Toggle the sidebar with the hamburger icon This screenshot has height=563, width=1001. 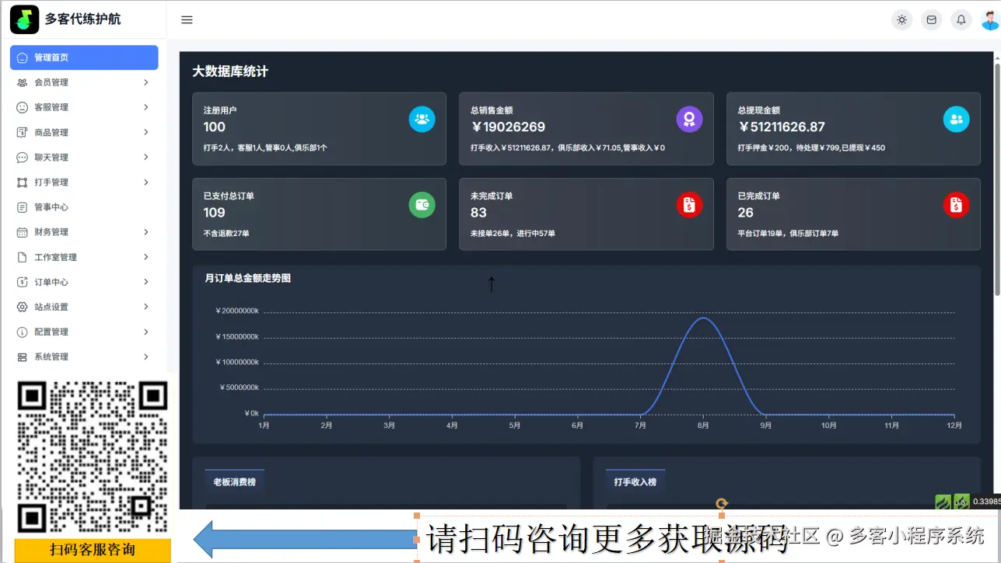pos(187,20)
